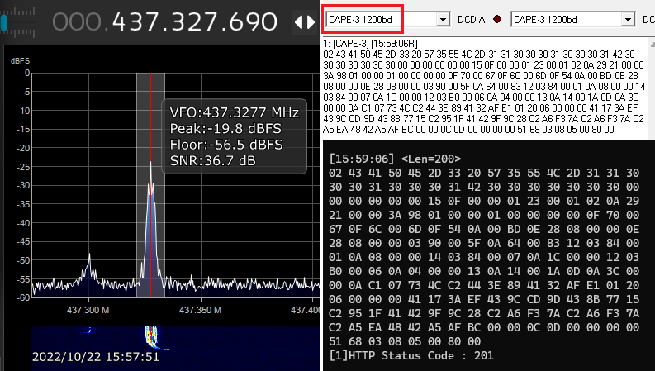Click the 437.350 M frequency axis label
Viewport: 655px width, 371px height.
point(201,310)
